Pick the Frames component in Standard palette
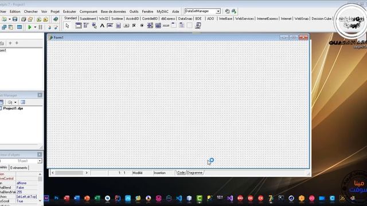This screenshot has height=206, width=367. pyautogui.click(x=78, y=26)
